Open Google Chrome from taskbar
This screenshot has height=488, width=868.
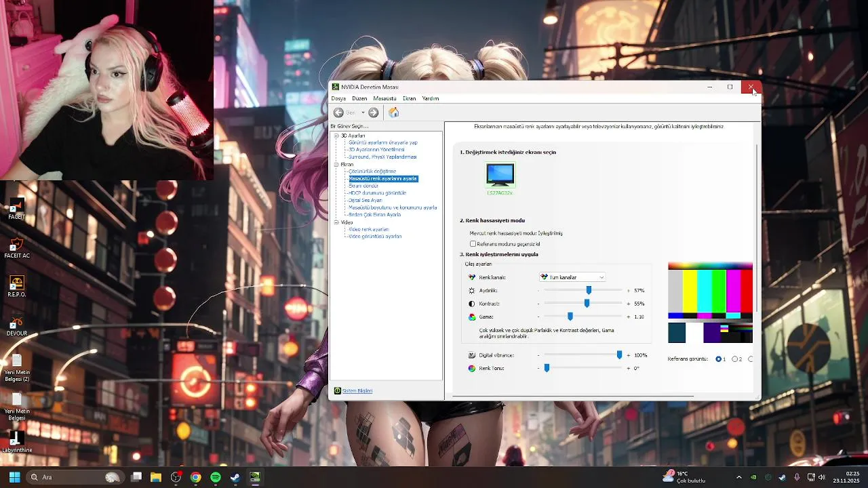click(x=195, y=477)
